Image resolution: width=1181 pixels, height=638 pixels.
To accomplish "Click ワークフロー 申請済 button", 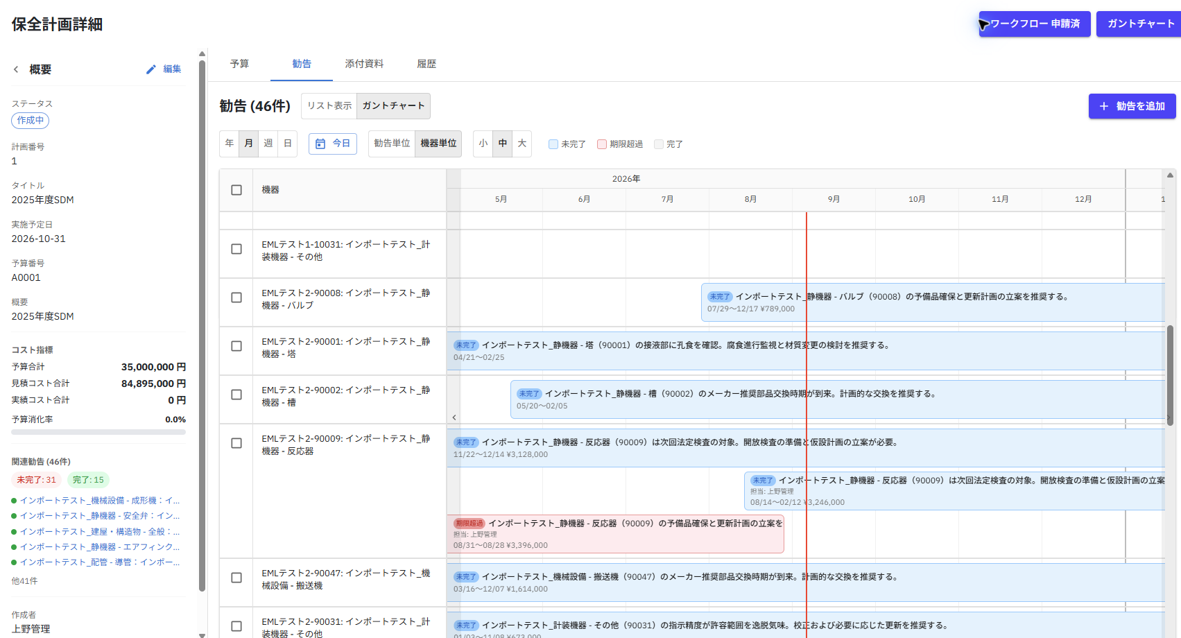I will coord(1035,24).
